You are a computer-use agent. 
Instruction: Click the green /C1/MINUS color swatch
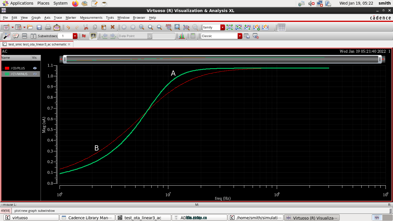(7, 74)
